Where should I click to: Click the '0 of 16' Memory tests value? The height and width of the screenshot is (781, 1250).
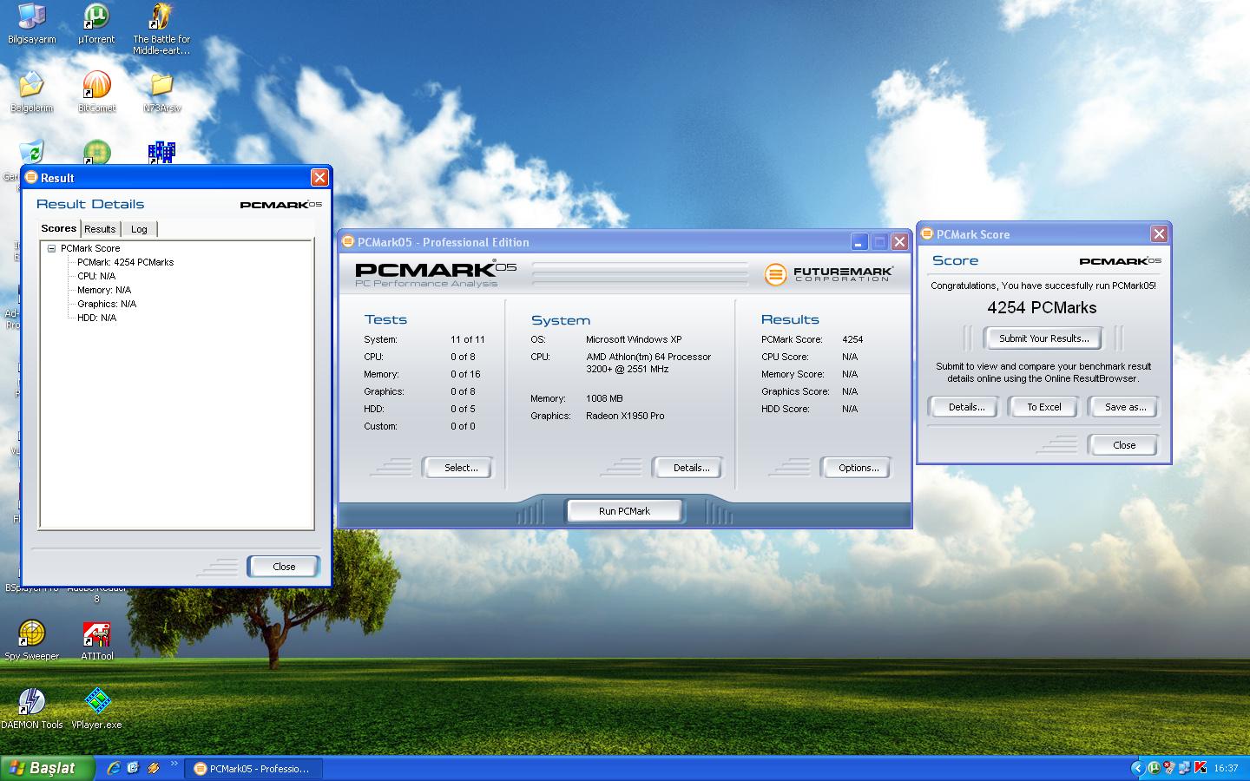pos(465,374)
